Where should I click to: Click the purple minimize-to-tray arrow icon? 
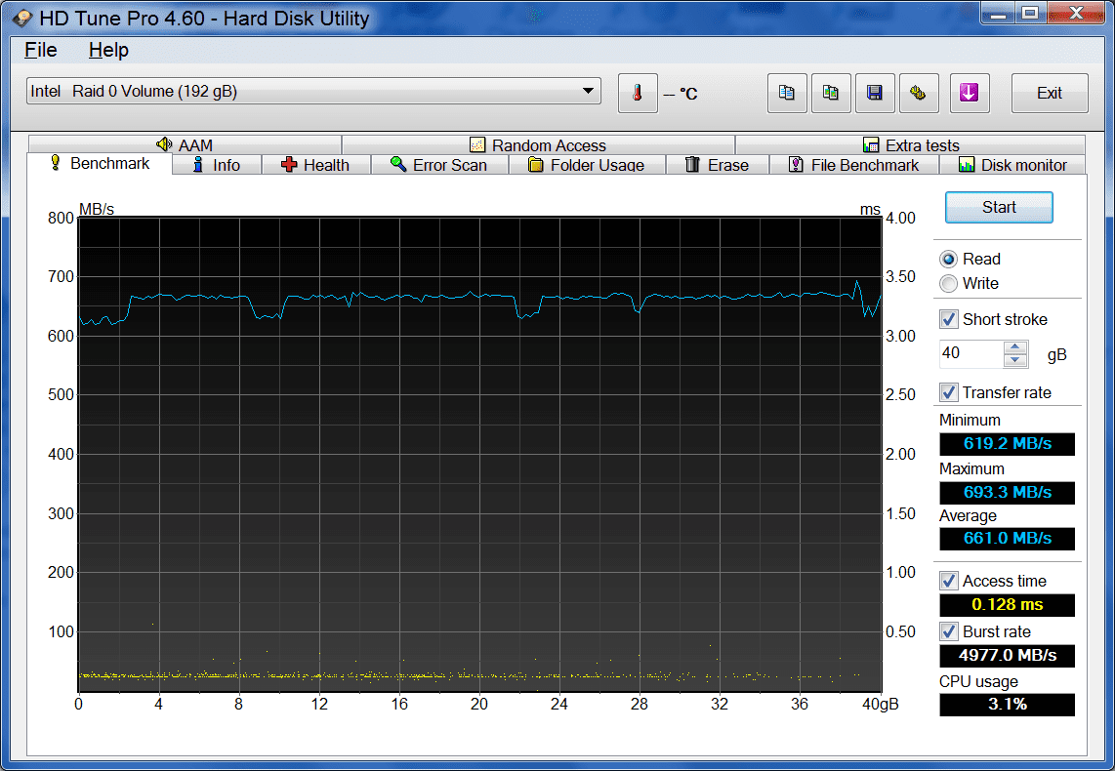[x=970, y=93]
